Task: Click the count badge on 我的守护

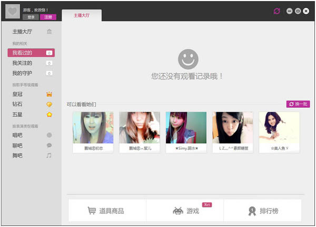Action: pos(49,73)
